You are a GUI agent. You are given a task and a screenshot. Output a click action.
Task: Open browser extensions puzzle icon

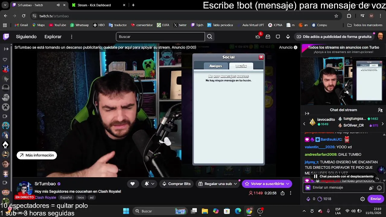349,16
